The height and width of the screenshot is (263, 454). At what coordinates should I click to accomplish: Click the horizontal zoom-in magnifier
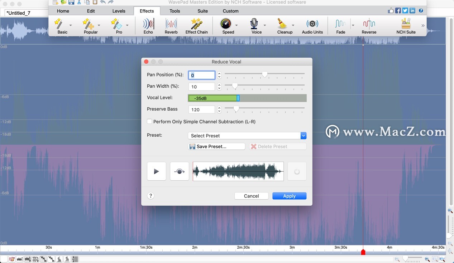pos(427,259)
